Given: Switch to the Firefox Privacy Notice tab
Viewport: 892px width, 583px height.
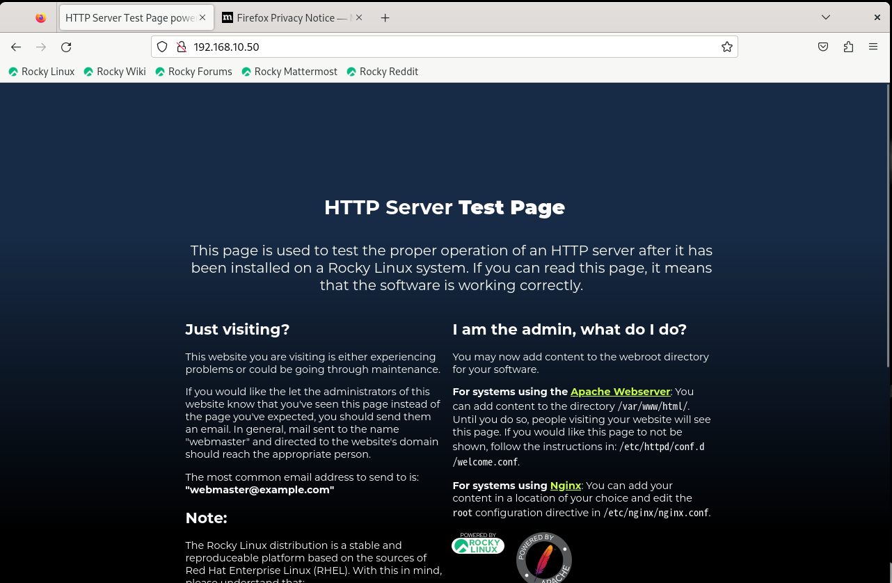Looking at the screenshot, I should point(292,18).
